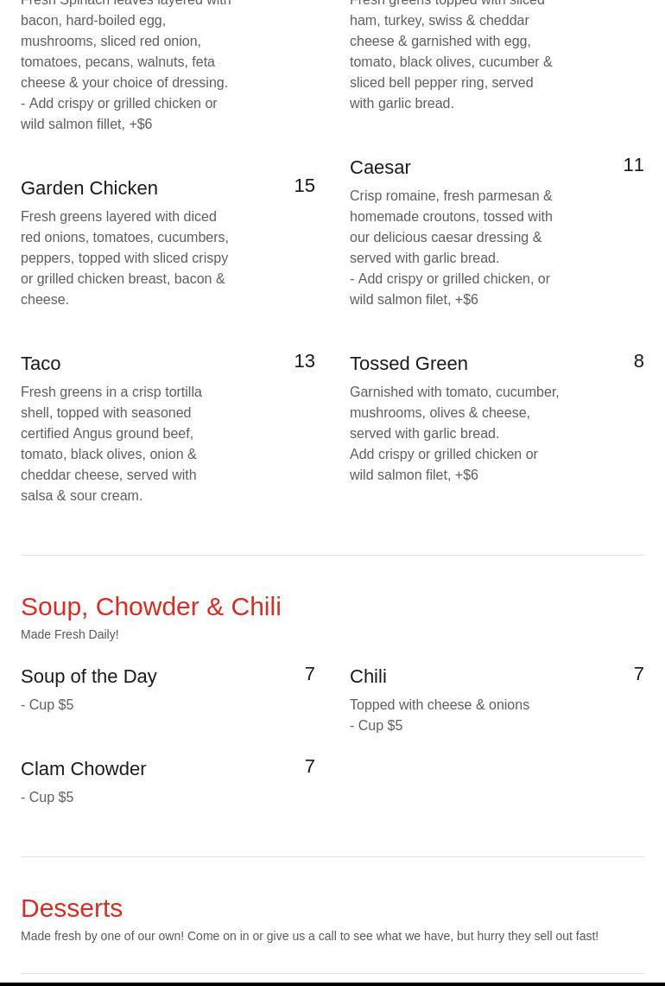
Task: Select the Clam Chowder item
Action: (84, 768)
